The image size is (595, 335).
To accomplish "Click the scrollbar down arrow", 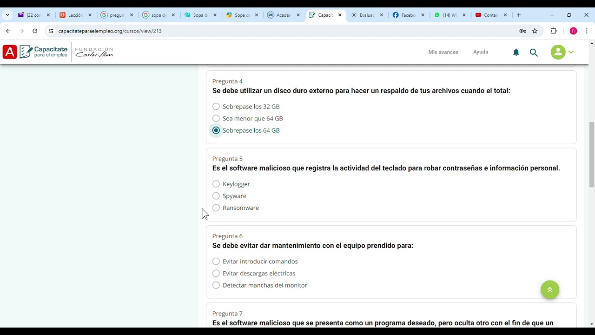I will click(x=592, y=324).
